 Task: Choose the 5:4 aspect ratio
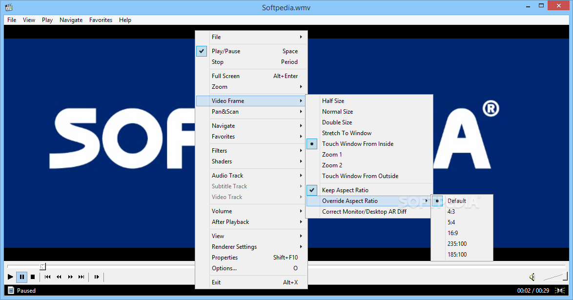462,222
